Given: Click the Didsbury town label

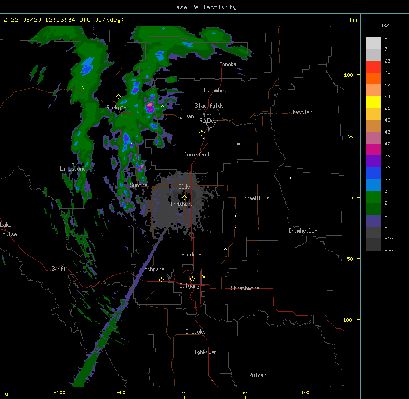Looking at the screenshot, I should [x=182, y=204].
